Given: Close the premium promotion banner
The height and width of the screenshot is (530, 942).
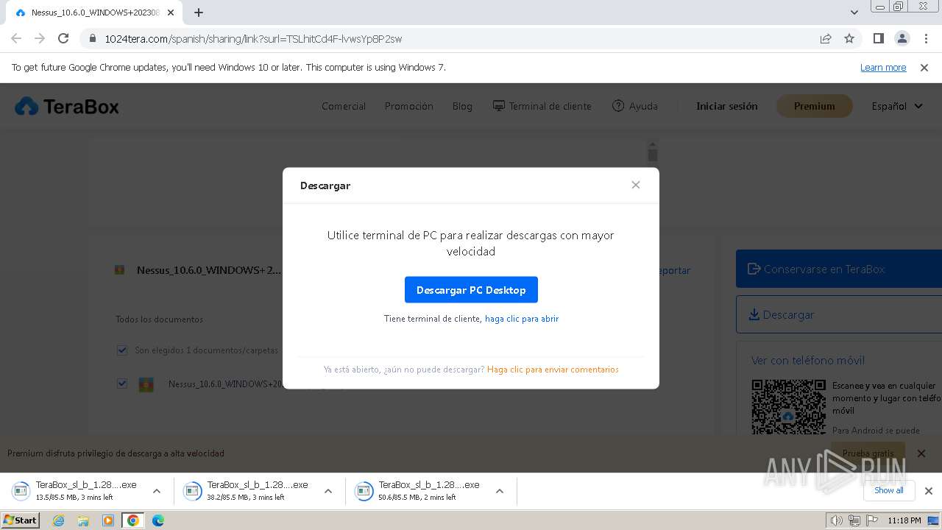Looking at the screenshot, I should (921, 453).
